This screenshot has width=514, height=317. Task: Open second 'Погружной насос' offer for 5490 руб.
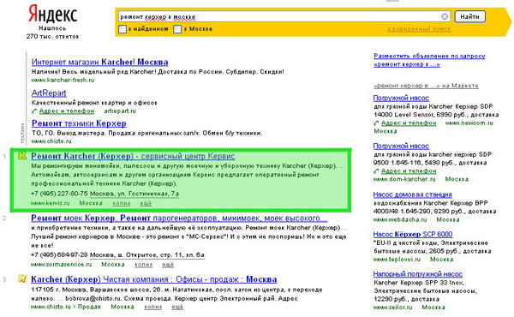click(x=401, y=146)
